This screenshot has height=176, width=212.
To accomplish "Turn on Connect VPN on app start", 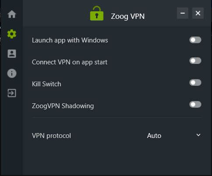I will coord(195,61).
